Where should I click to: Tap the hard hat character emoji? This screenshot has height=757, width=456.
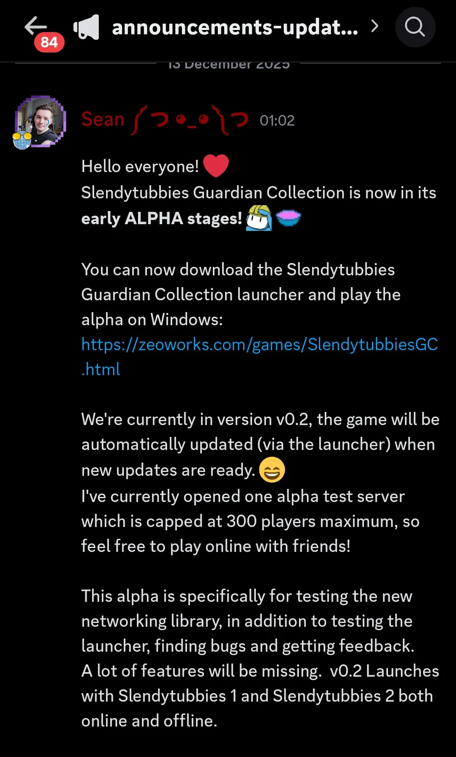[x=259, y=218]
